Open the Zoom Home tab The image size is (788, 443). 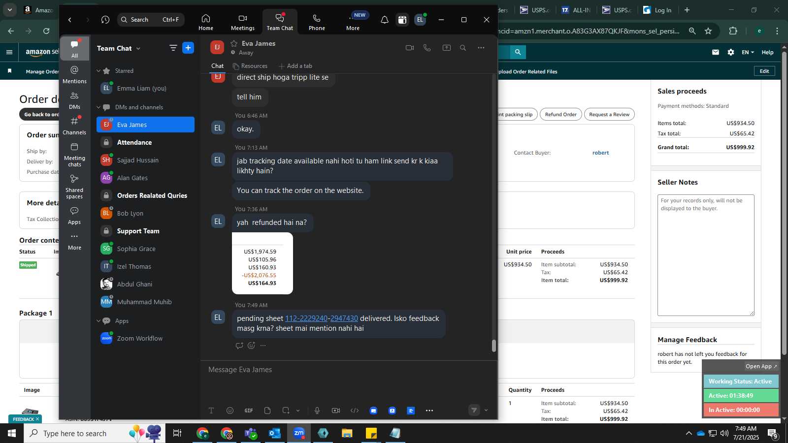click(206, 22)
